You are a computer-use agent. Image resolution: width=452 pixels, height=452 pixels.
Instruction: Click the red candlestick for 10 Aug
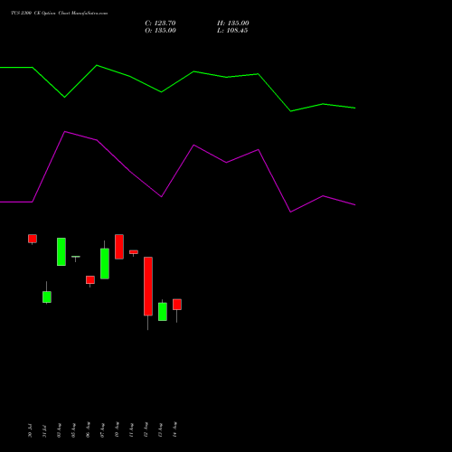point(119,247)
